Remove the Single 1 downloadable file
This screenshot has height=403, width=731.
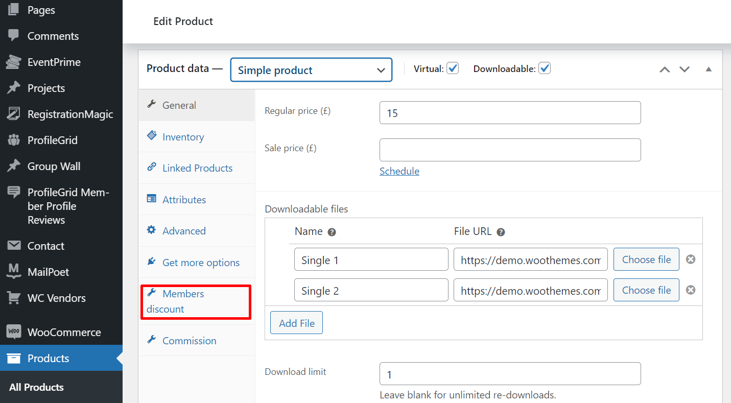click(690, 259)
